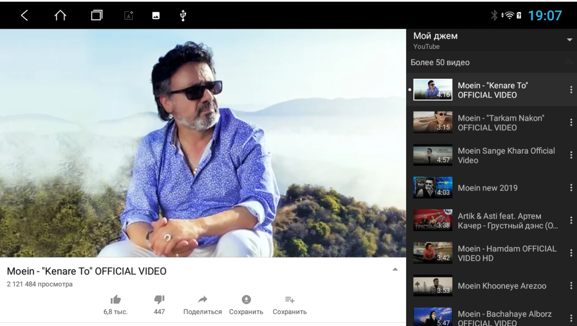This screenshot has width=577, height=326.
Task: Tap the Поделиться label
Action: (202, 312)
